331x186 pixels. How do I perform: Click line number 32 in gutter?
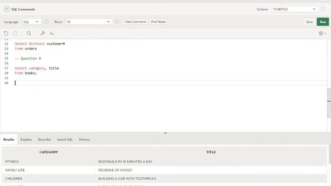pyautogui.click(x=6, y=43)
